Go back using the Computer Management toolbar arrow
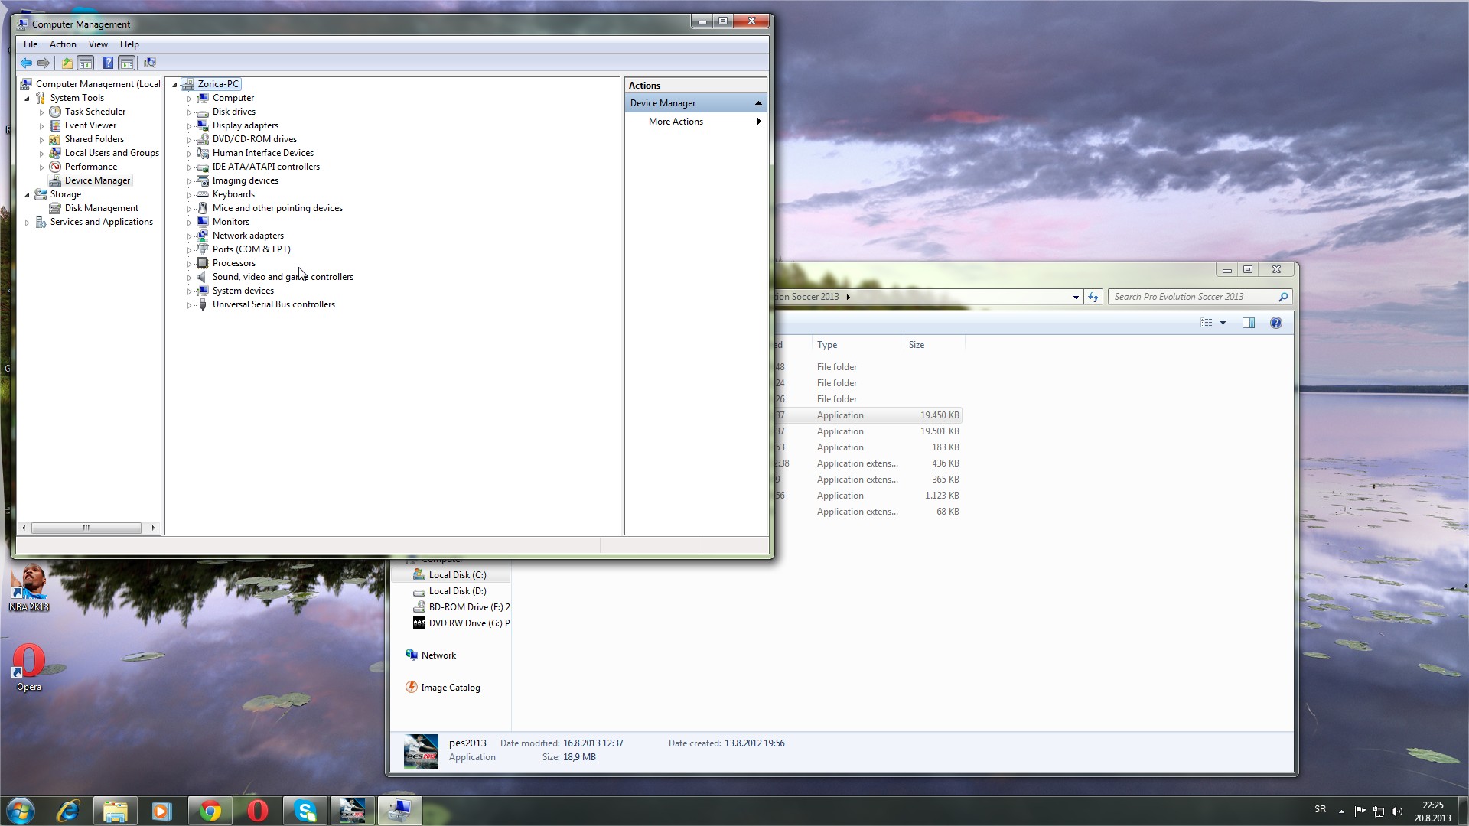 coord(26,63)
